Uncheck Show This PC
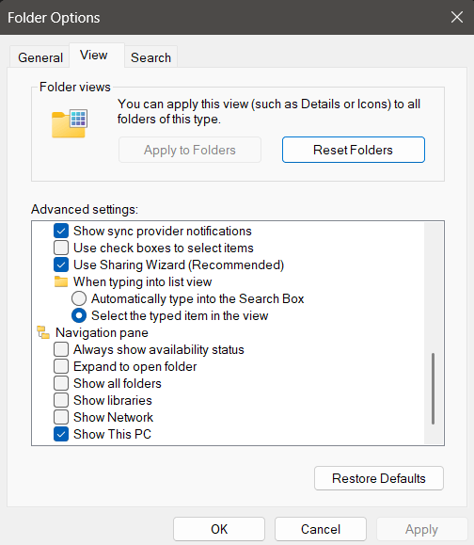This screenshot has width=474, height=545. (61, 434)
